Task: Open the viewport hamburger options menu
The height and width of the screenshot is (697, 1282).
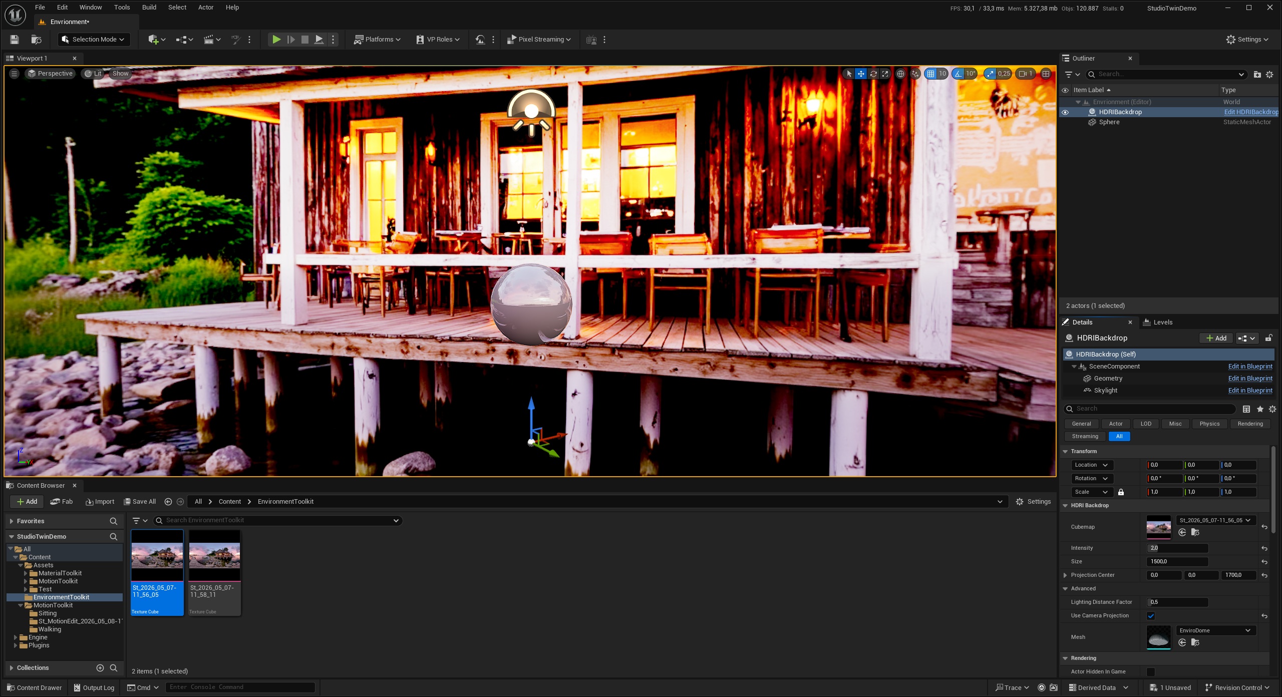Action: point(14,74)
